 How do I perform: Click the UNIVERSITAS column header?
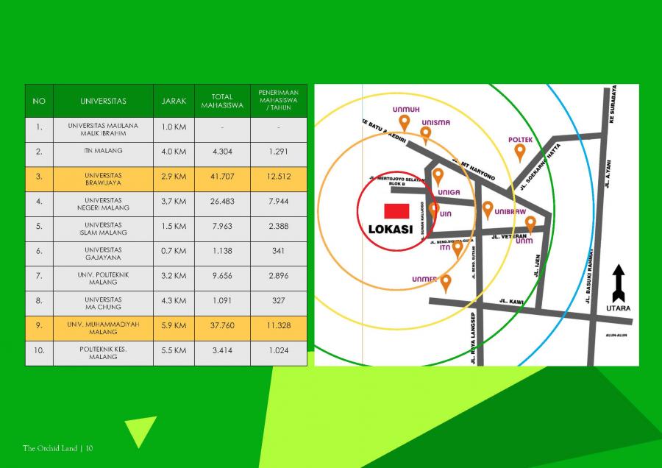[103, 101]
